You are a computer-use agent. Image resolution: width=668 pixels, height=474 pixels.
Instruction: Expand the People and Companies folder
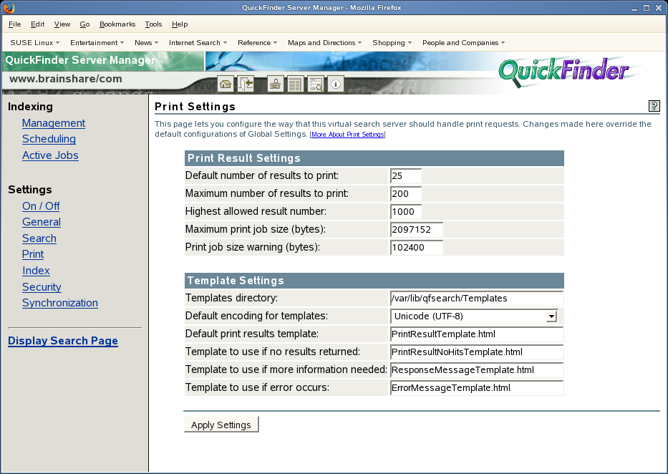tap(463, 42)
